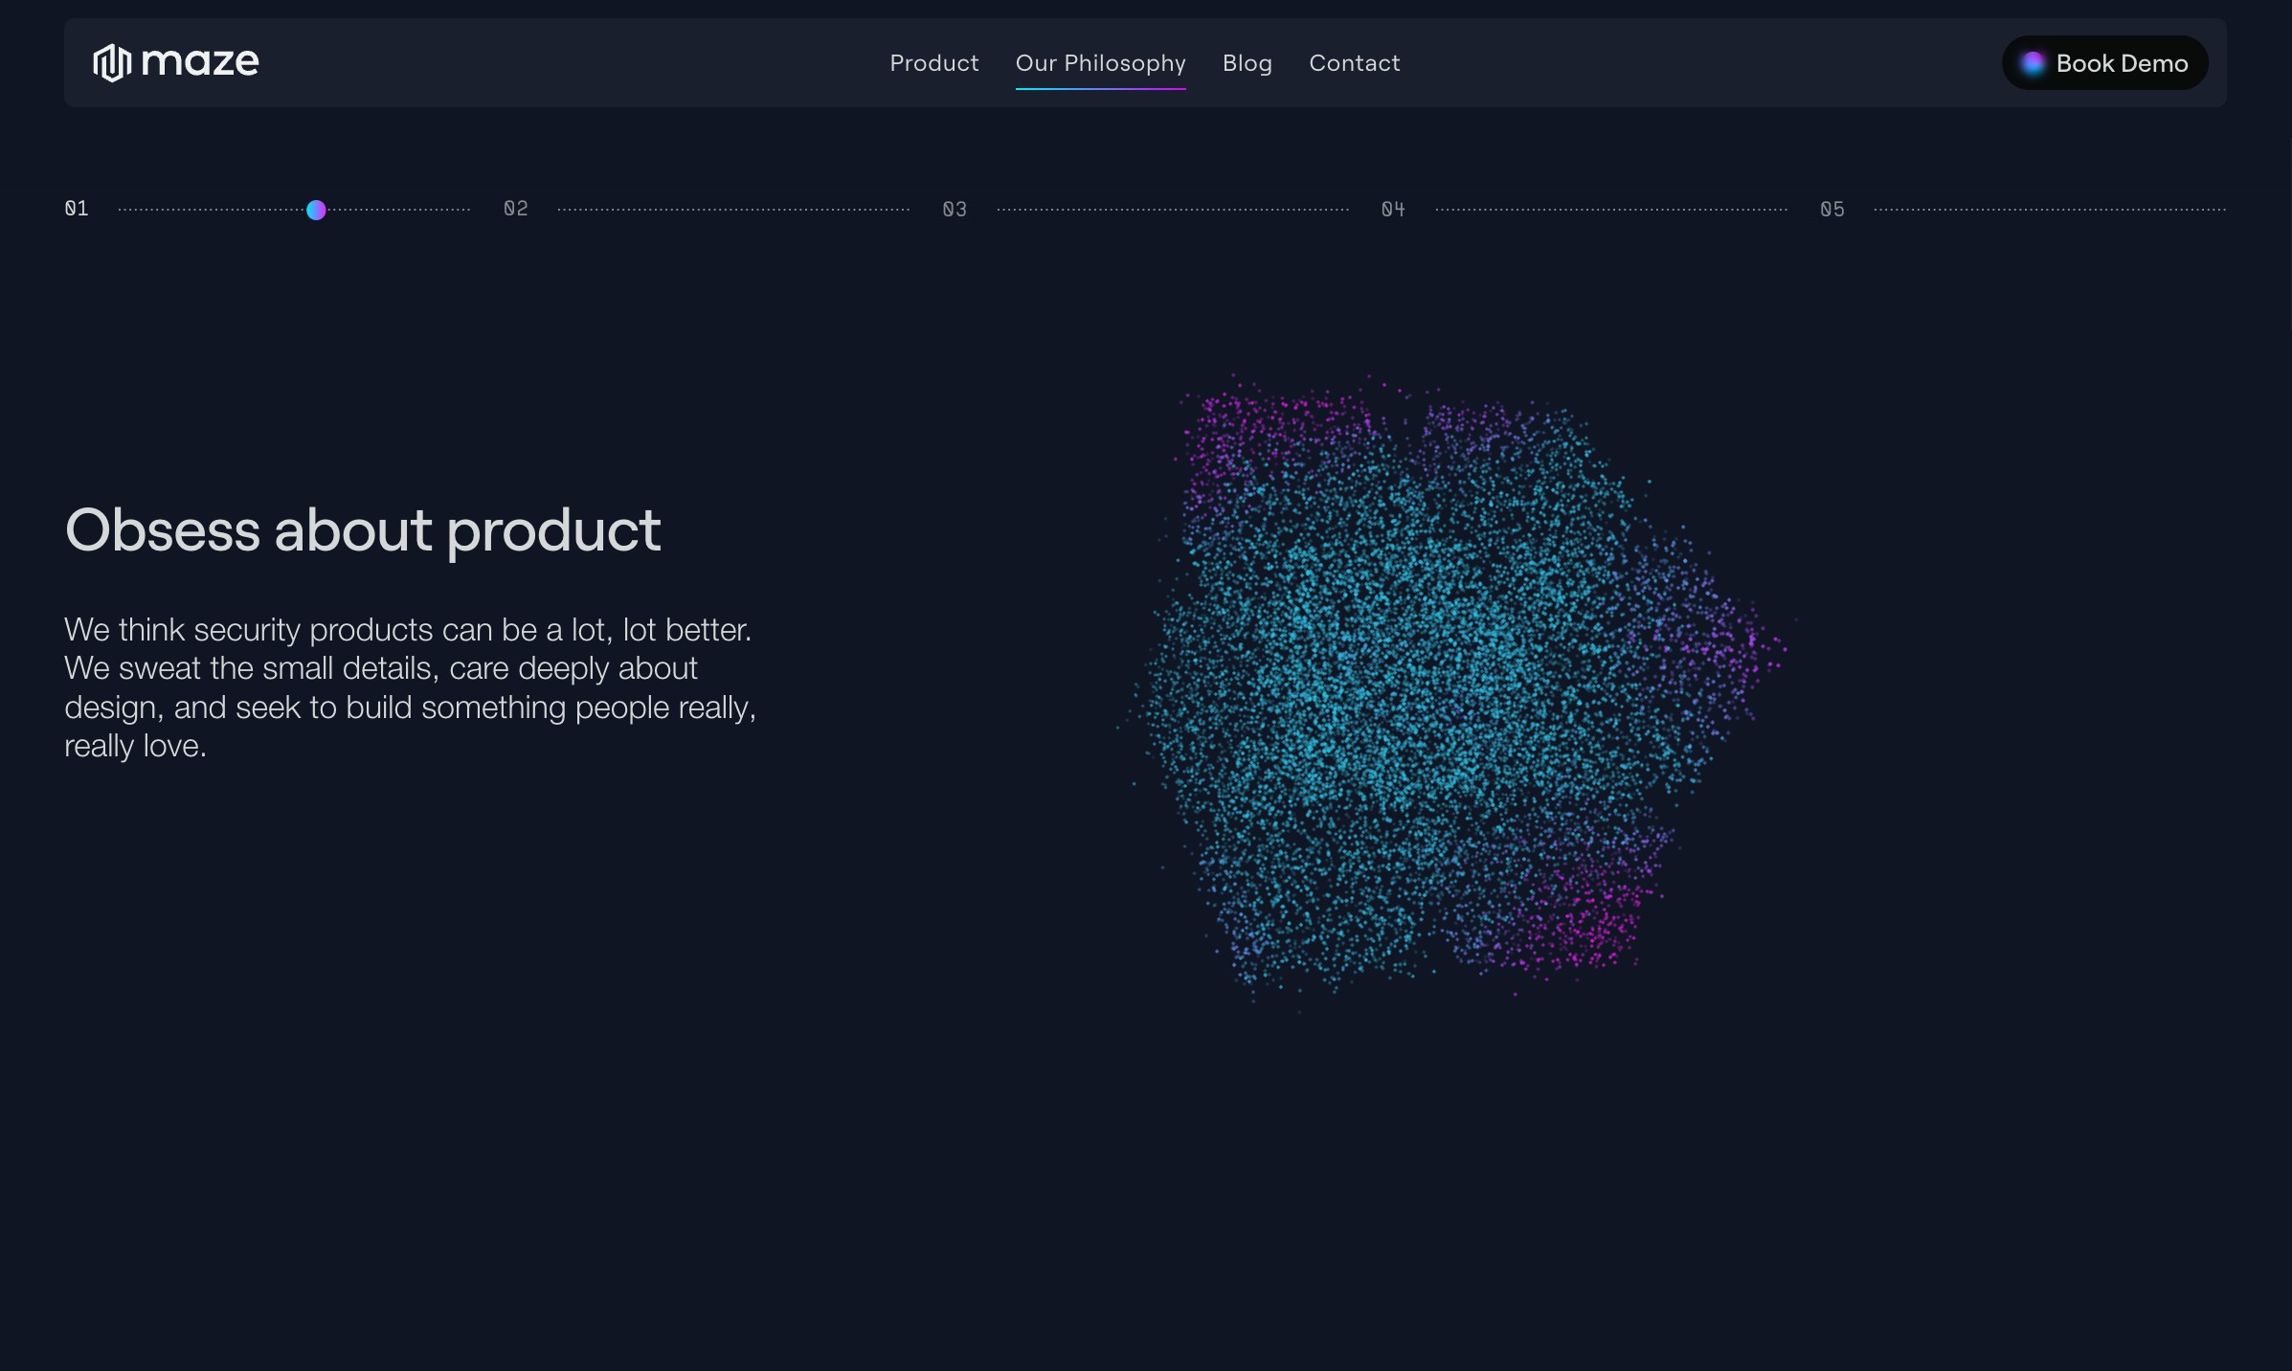Jump to step 01 in progress bar
Image resolution: width=2292 pixels, height=1371 pixels.
click(x=77, y=209)
